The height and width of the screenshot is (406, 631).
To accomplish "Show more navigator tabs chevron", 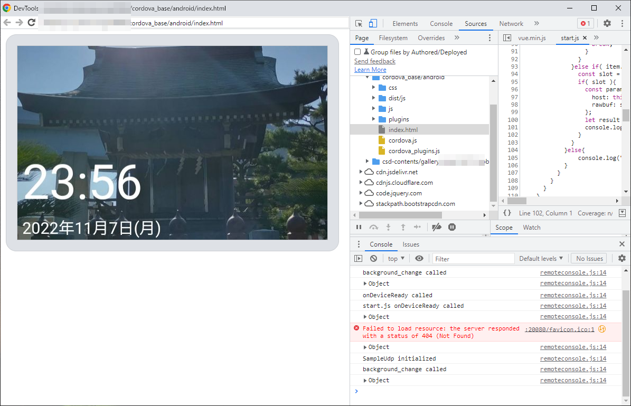I will click(457, 37).
